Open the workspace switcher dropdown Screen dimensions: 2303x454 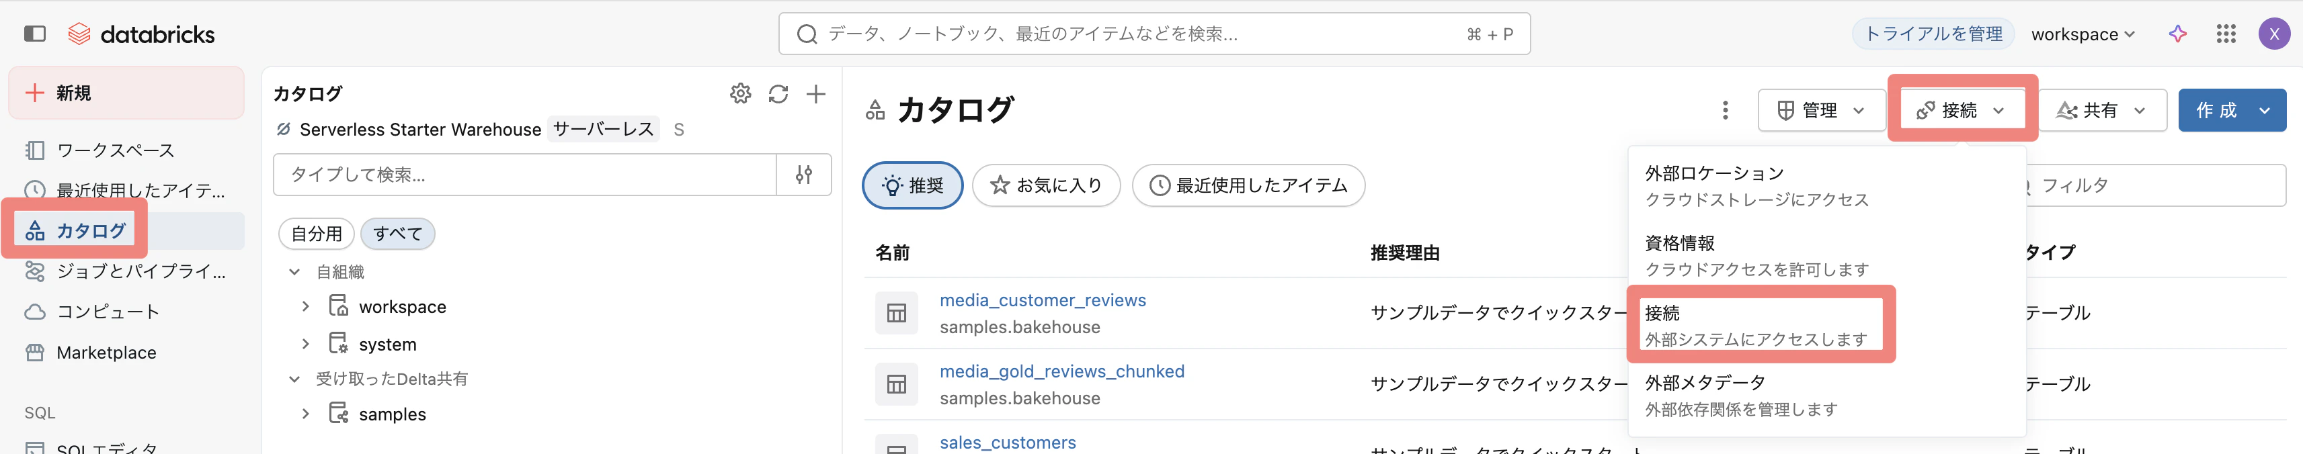(x=2082, y=34)
